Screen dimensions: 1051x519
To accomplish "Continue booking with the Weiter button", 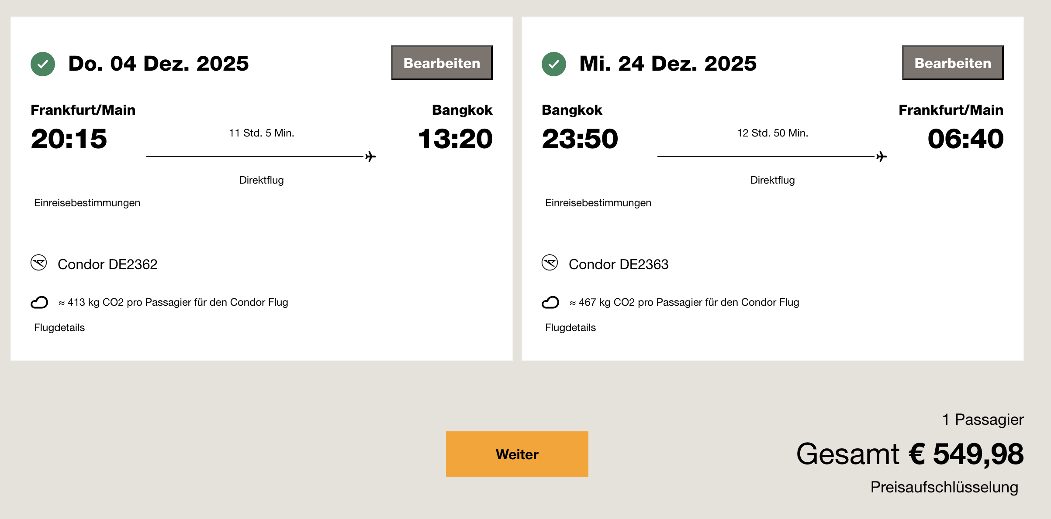I will [517, 454].
